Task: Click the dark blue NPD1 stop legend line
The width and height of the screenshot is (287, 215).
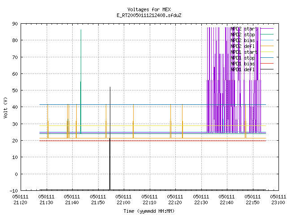Action: tap(267, 57)
